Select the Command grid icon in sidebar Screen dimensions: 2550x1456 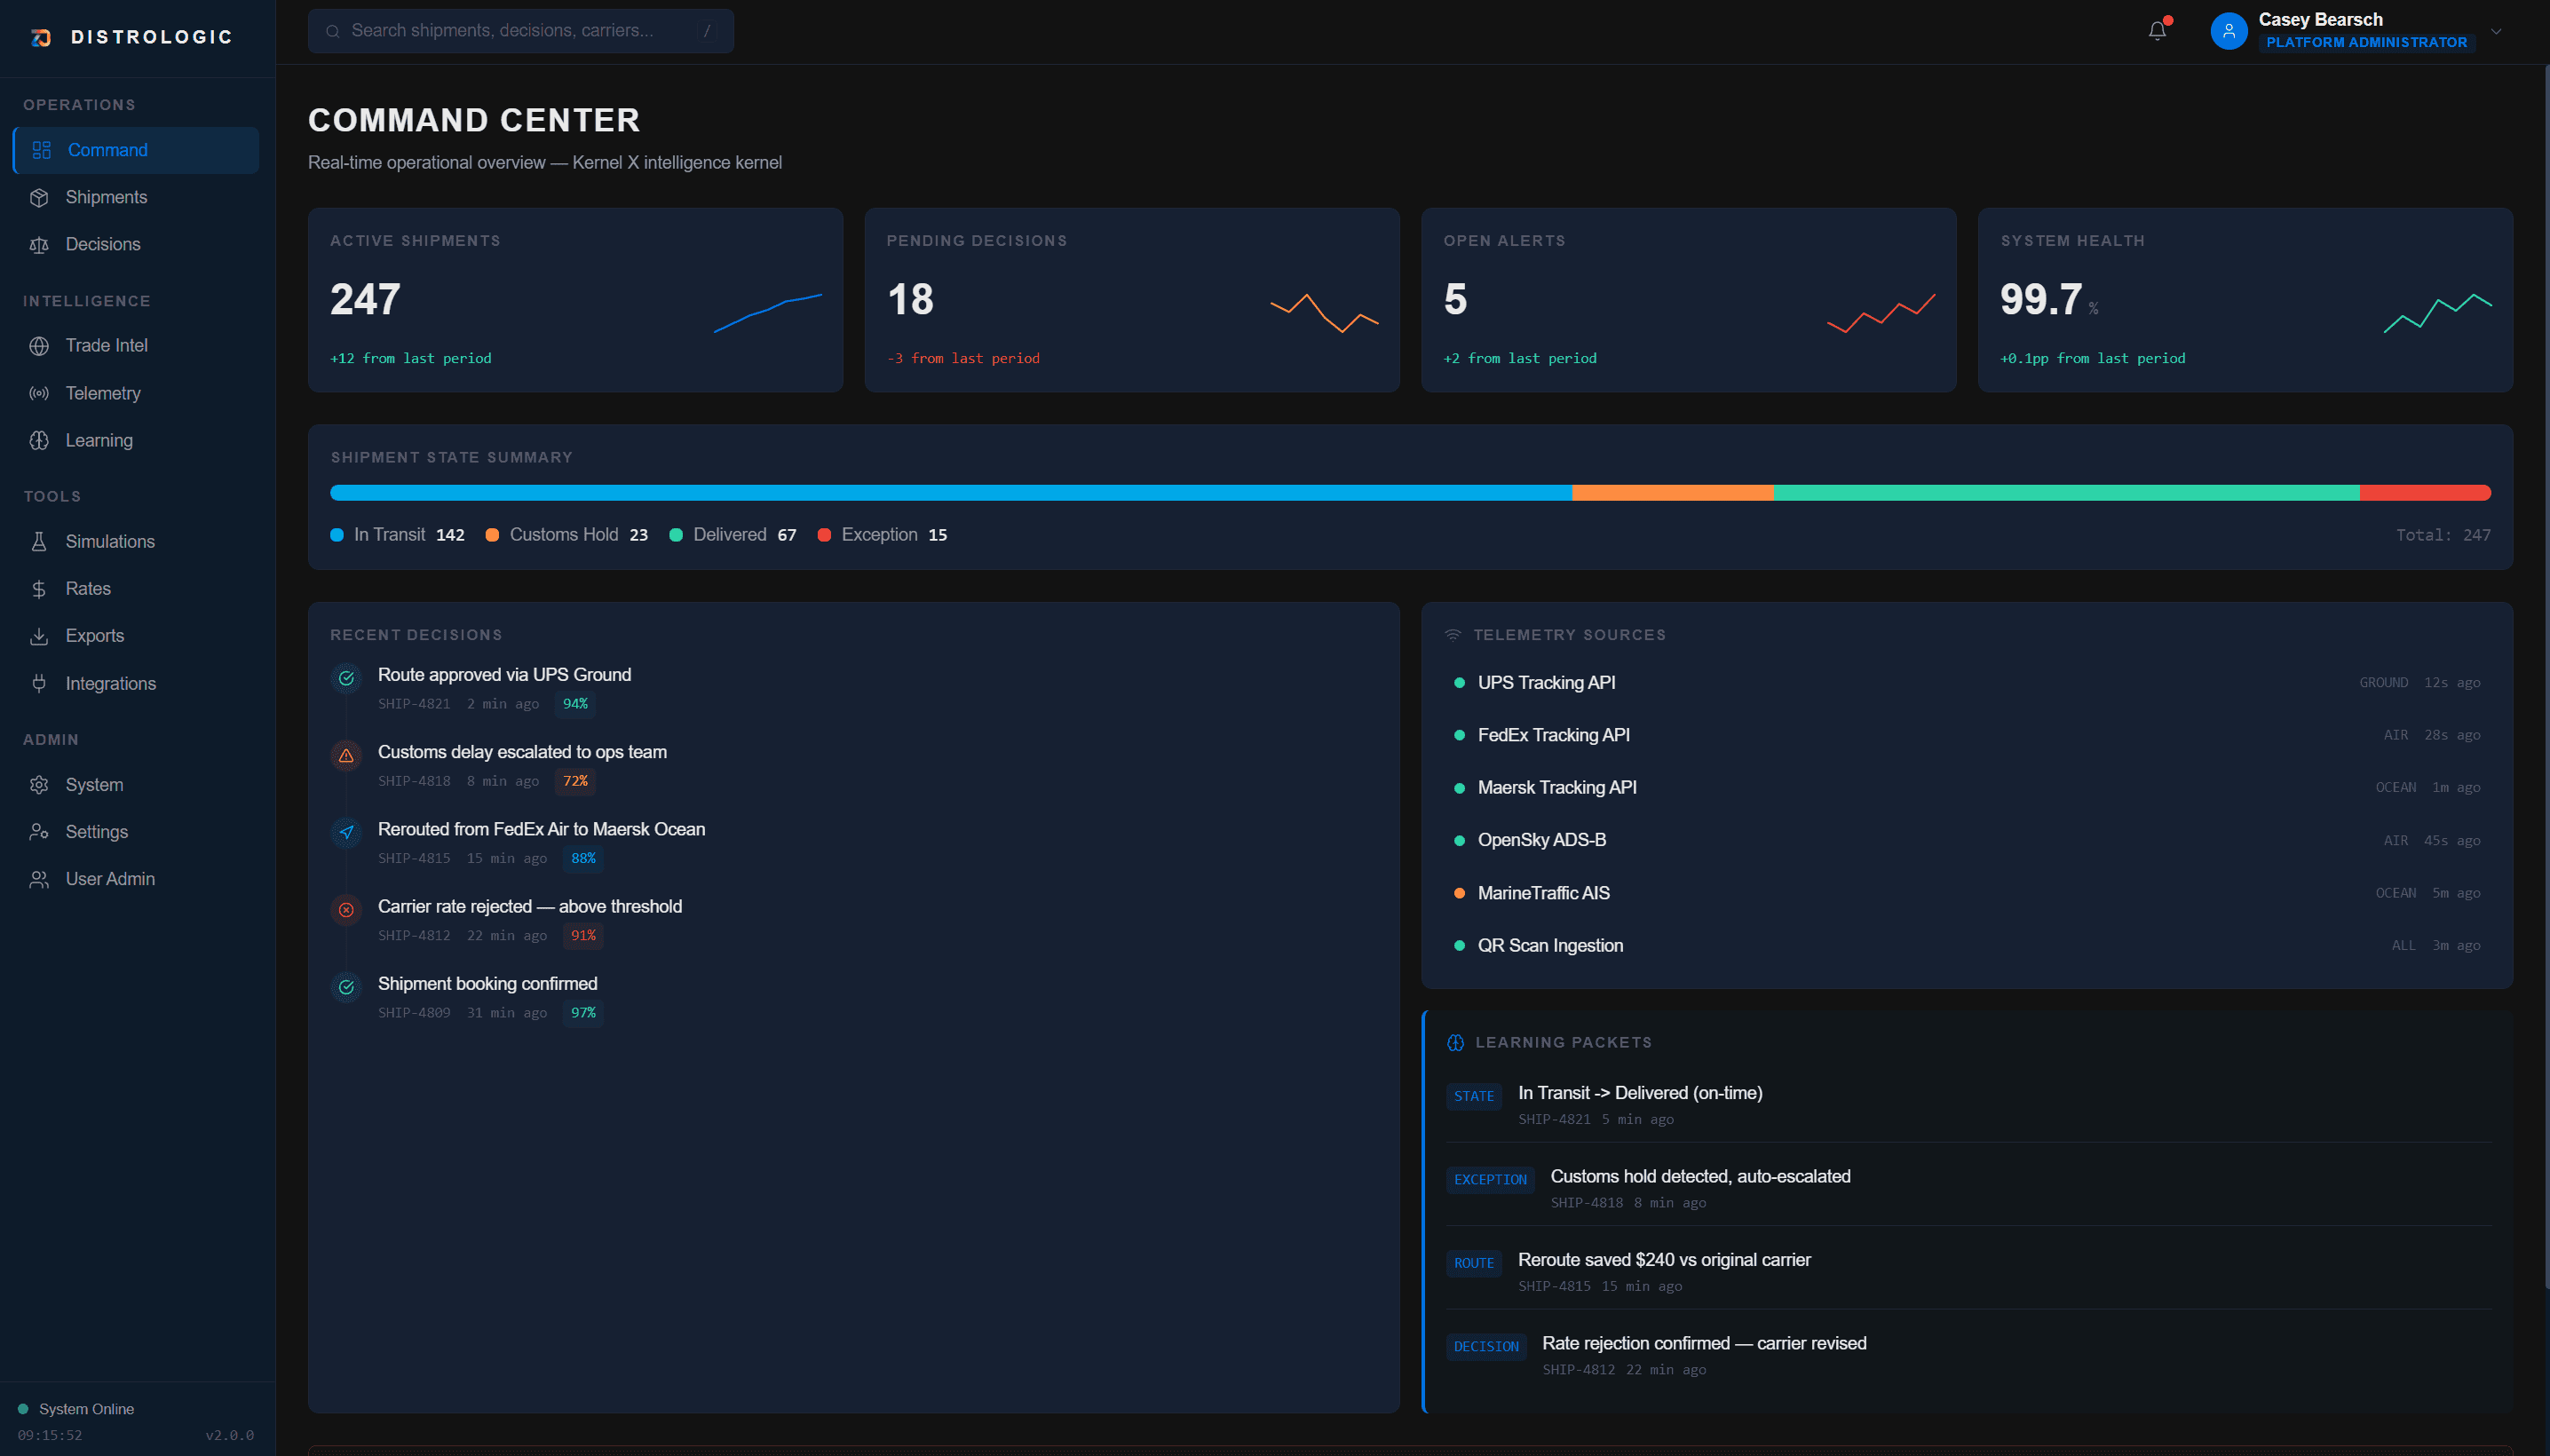point(40,150)
